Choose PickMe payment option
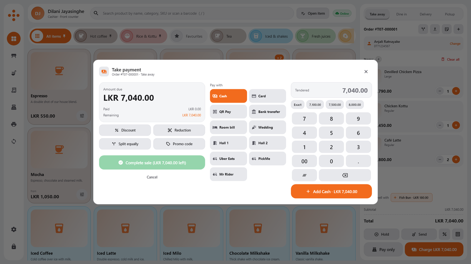 (267, 159)
